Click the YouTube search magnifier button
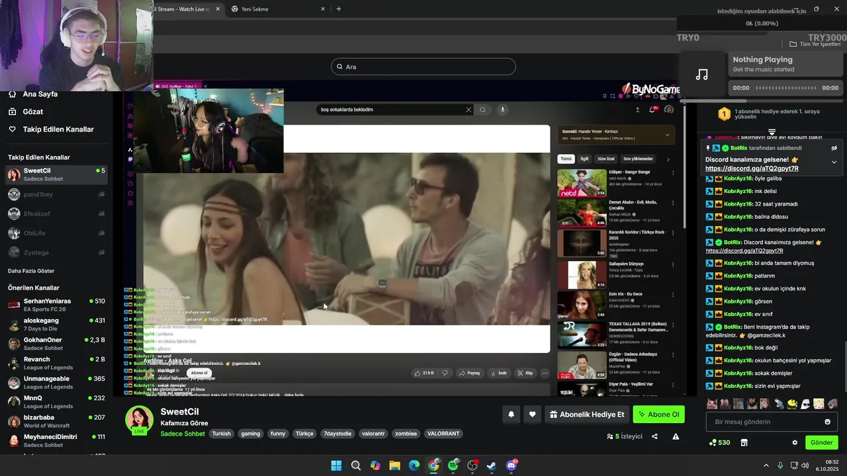The width and height of the screenshot is (847, 476). click(x=482, y=110)
